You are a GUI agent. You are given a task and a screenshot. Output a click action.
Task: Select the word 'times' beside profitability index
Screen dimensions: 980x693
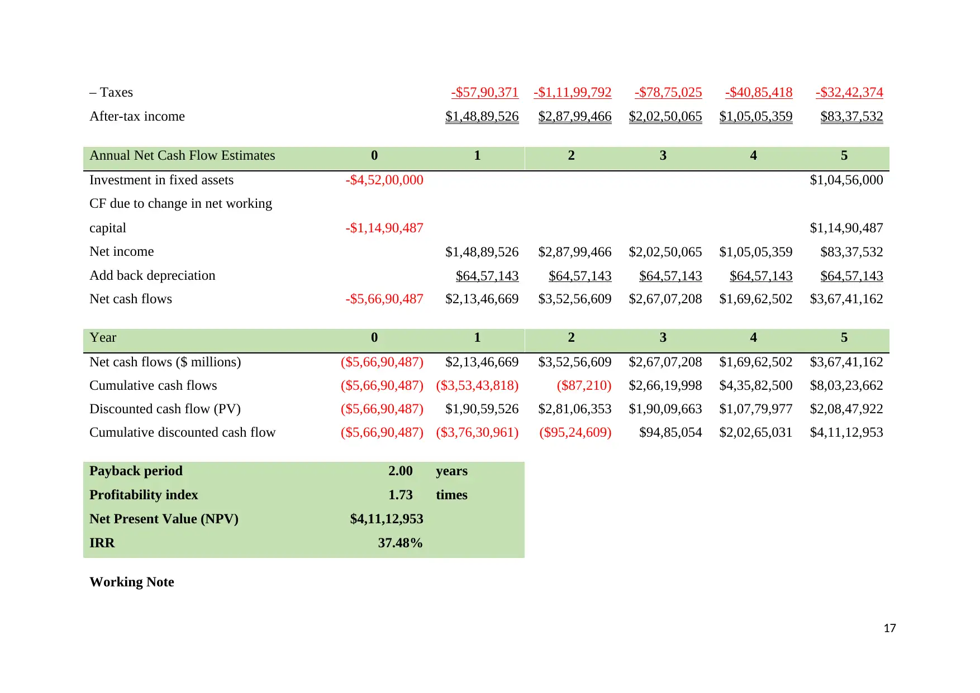(452, 495)
